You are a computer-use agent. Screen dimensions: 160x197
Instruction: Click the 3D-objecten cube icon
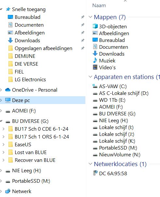(x=95, y=26)
